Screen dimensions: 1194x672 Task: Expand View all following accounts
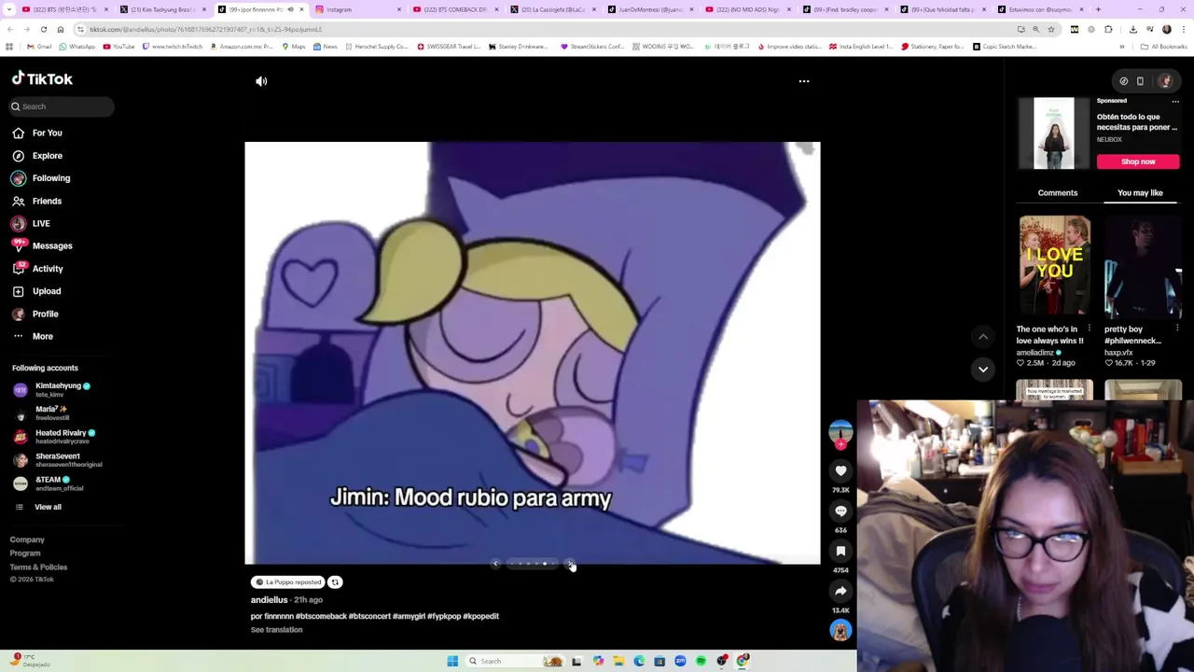tap(39, 507)
